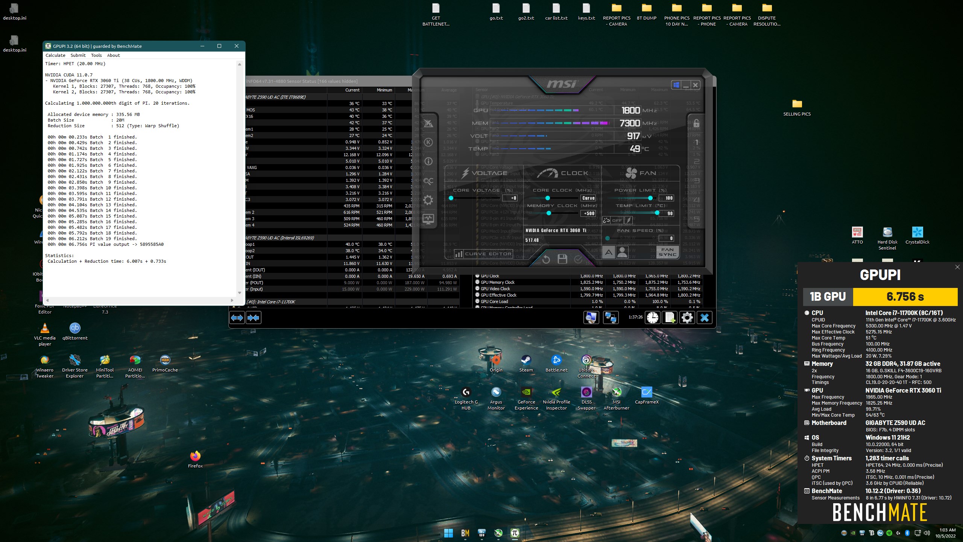Image resolution: width=963 pixels, height=542 pixels.
Task: Toggle the Fan Sync button
Action: click(668, 252)
